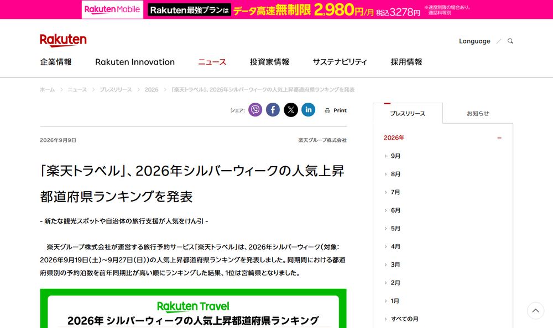Click the Print button with printer icon
The image size is (553, 328).
tap(336, 110)
